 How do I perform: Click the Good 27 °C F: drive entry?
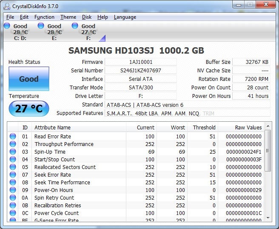[x=88, y=32]
